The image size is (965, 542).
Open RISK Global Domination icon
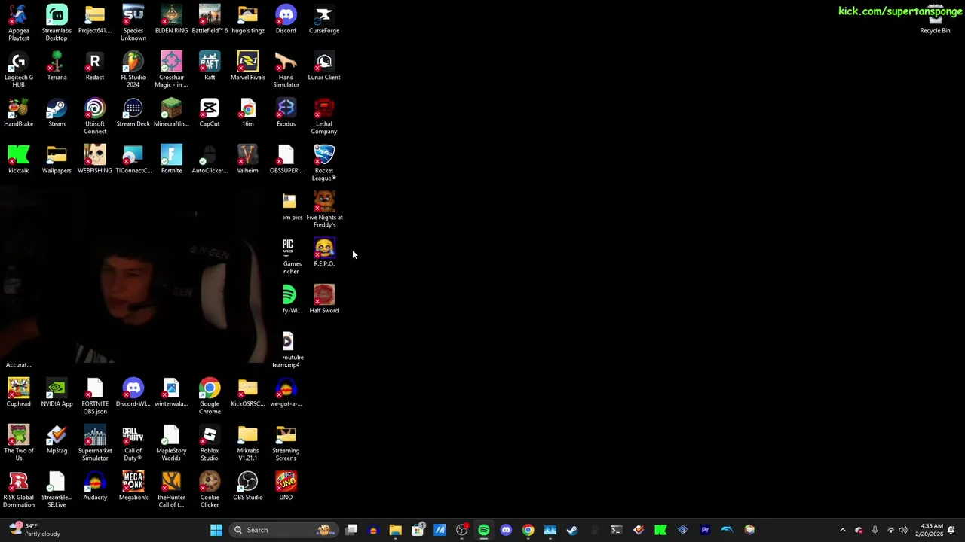(x=19, y=489)
